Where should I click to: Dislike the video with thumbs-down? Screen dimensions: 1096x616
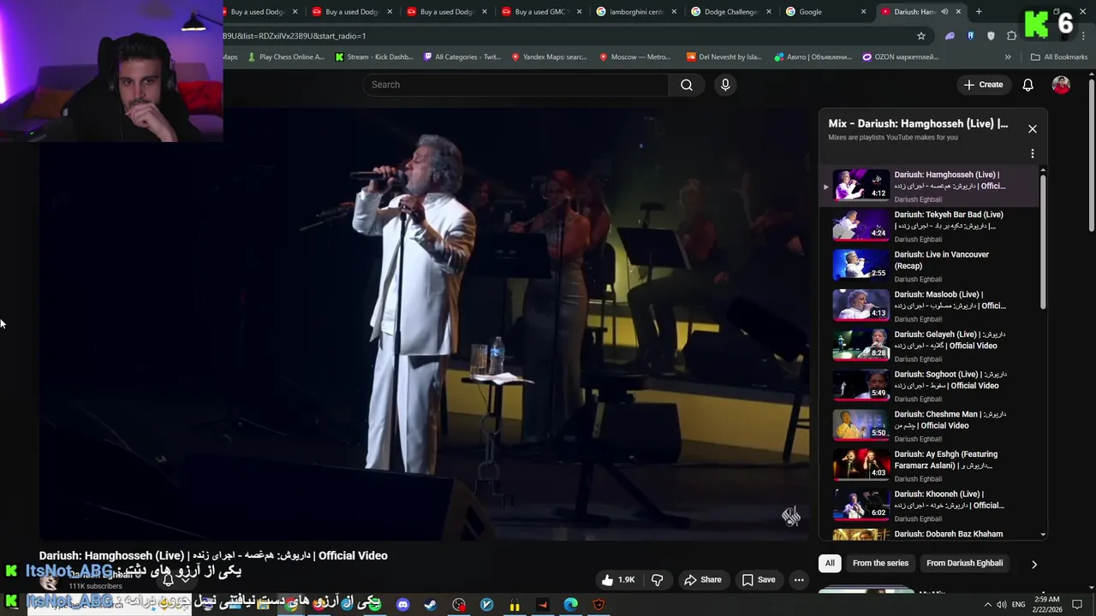coord(658,580)
